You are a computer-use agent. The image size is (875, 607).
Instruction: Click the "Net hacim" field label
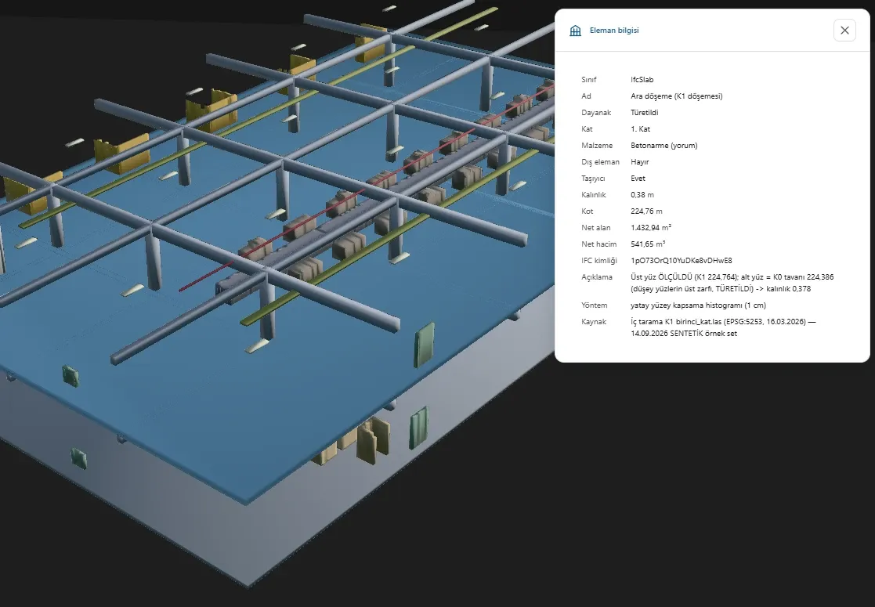tap(598, 244)
